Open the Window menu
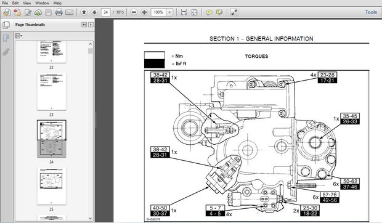 [x=42, y=3]
